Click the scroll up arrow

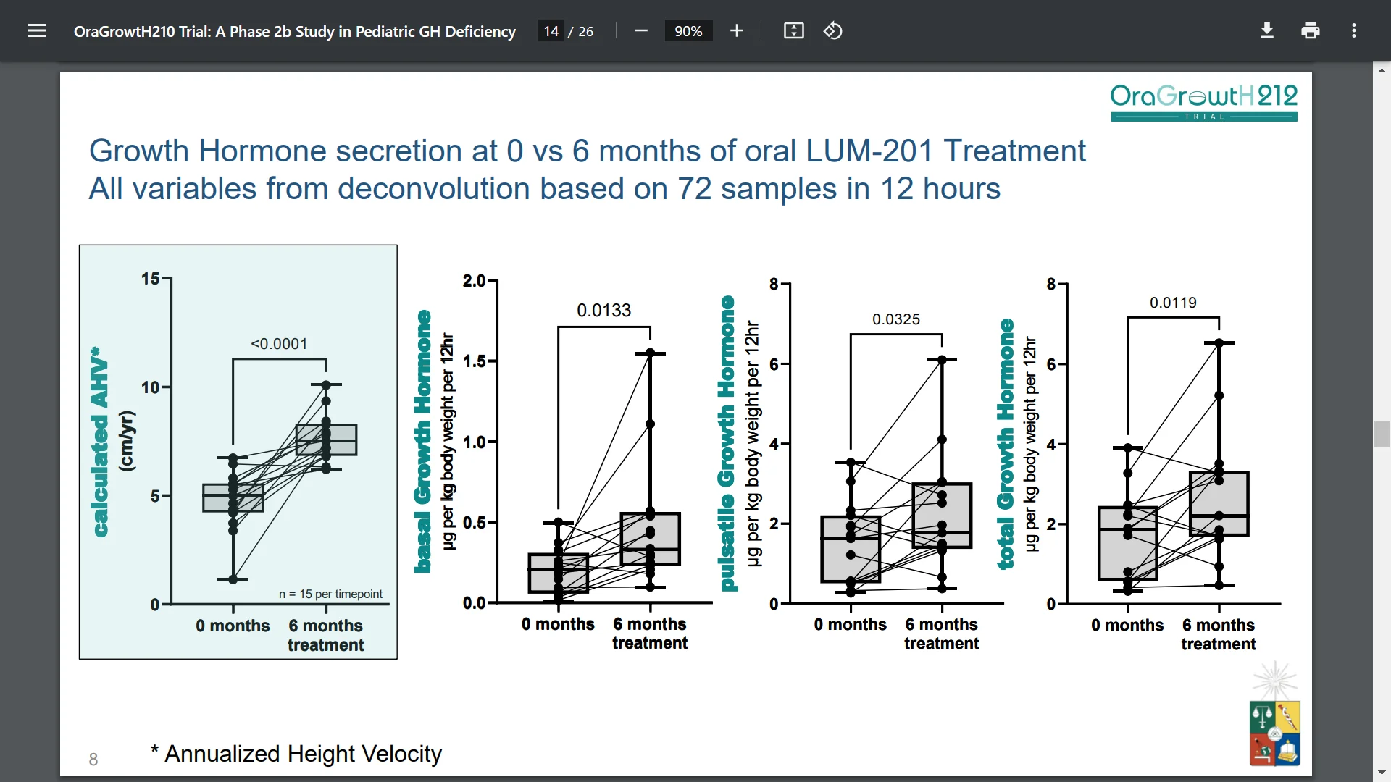[x=1382, y=70]
